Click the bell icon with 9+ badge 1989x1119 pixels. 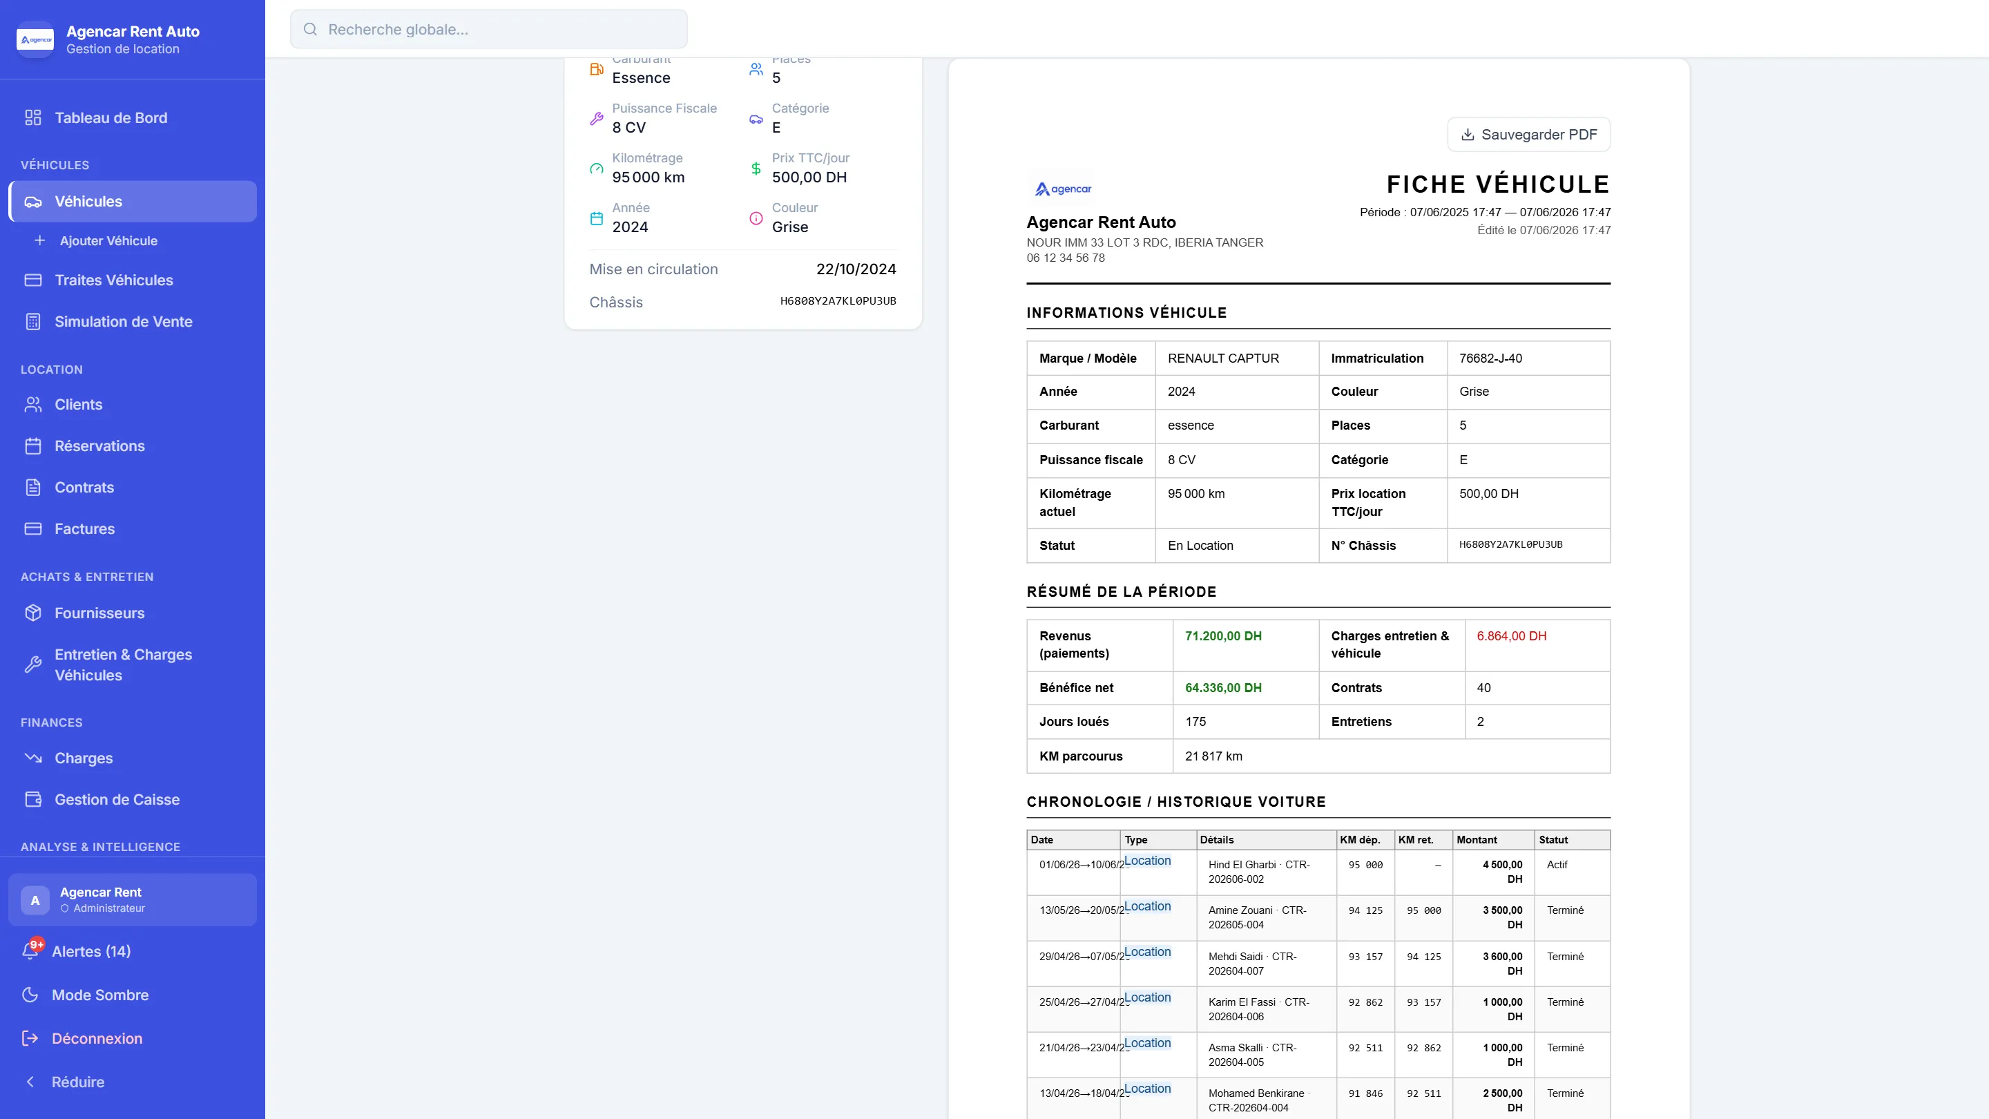coord(31,950)
